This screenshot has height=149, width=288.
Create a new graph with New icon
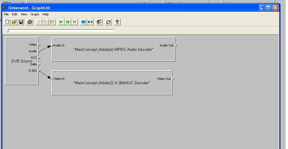coord(7,22)
